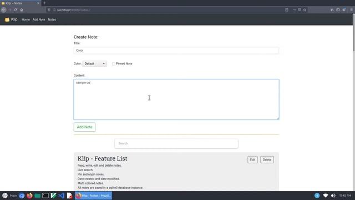Click the "Live search." line in note
The width and height of the screenshot is (355, 200).
pyautogui.click(x=85, y=170)
